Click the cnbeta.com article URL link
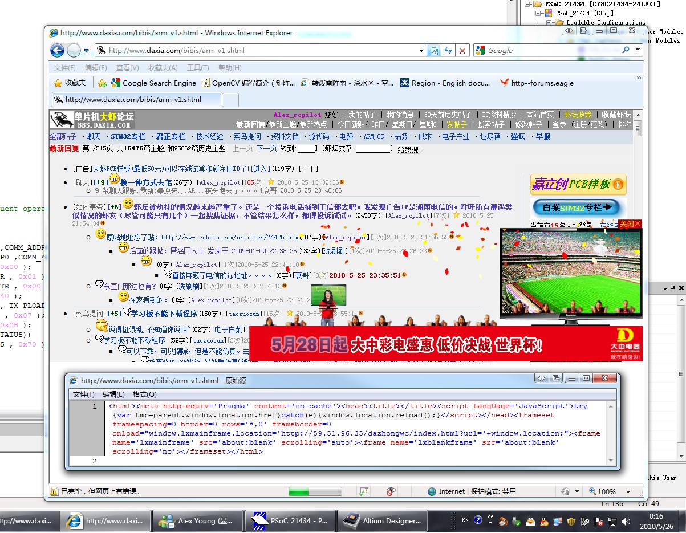 [229, 237]
